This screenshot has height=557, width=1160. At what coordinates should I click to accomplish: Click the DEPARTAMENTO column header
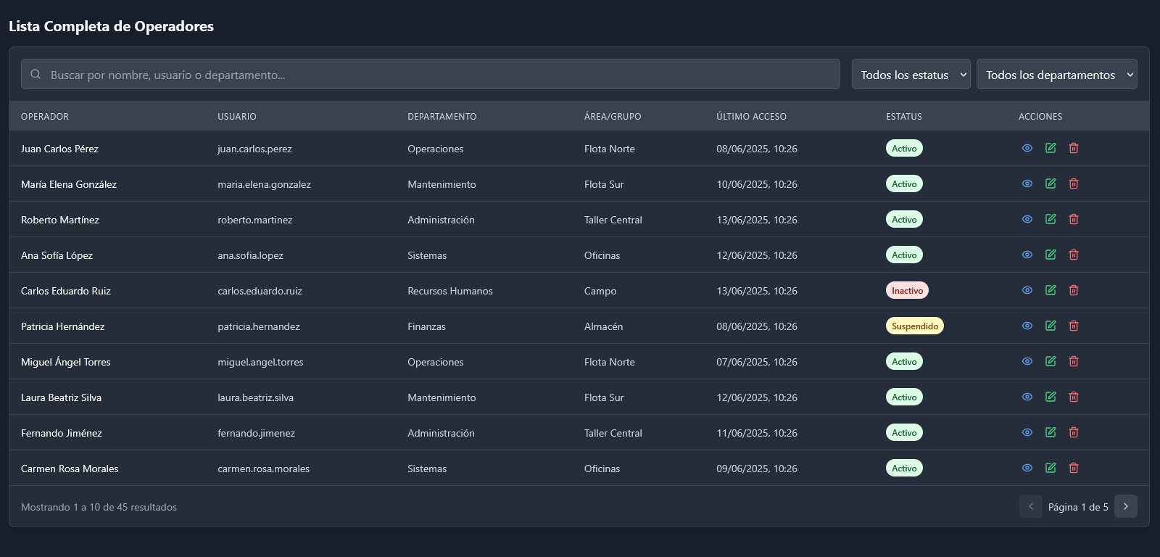coord(442,116)
